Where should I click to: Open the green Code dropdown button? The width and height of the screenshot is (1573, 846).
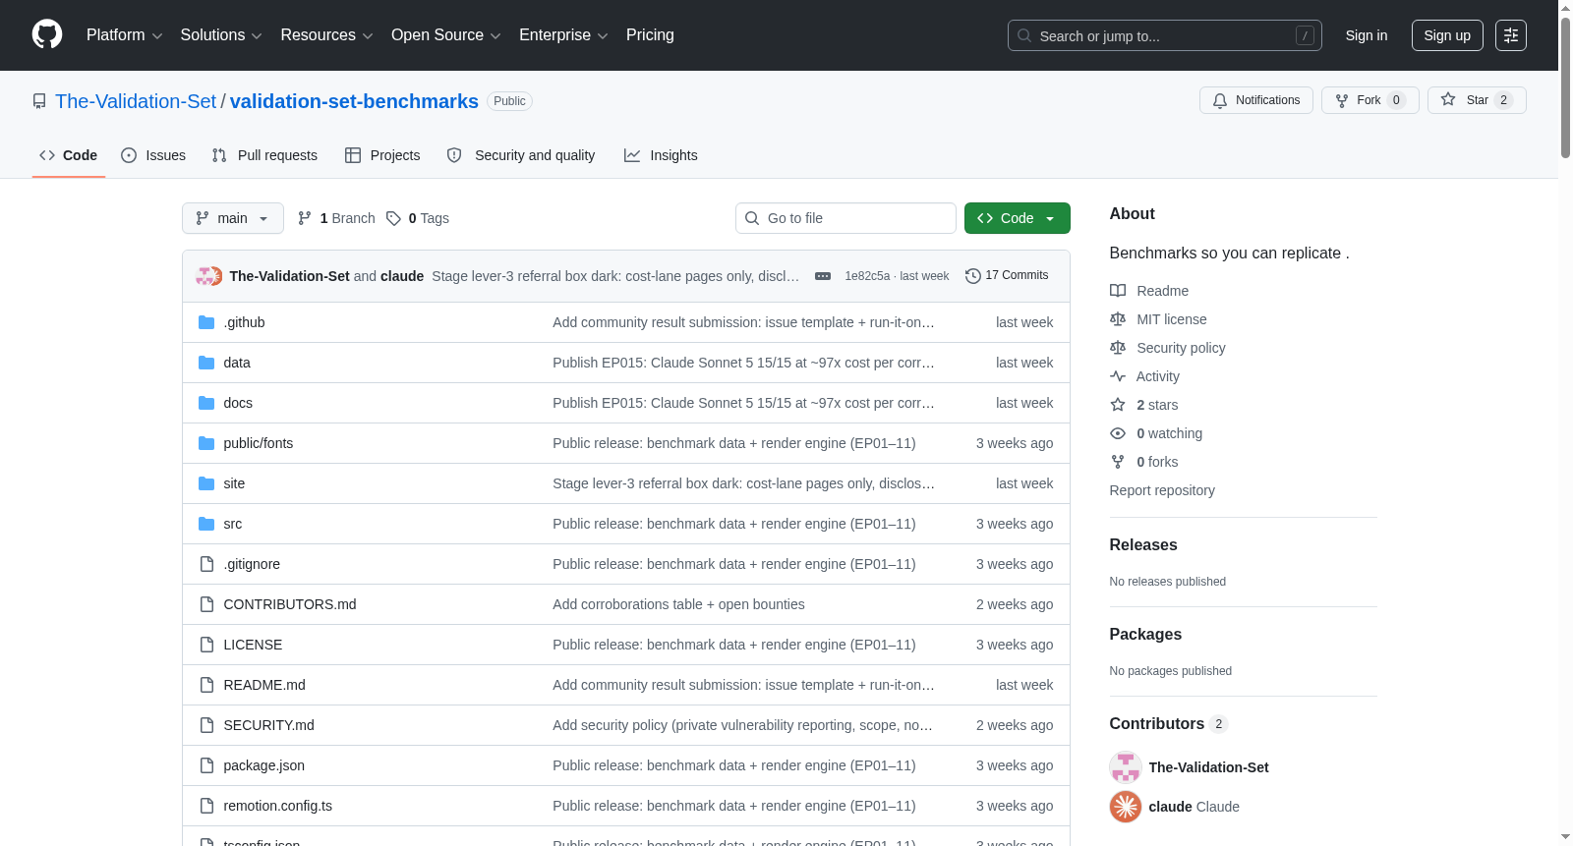coord(1018,218)
